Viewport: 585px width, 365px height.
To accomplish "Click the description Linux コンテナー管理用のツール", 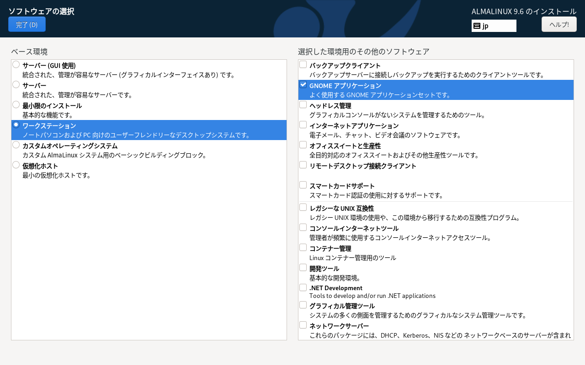I will pos(353,258).
